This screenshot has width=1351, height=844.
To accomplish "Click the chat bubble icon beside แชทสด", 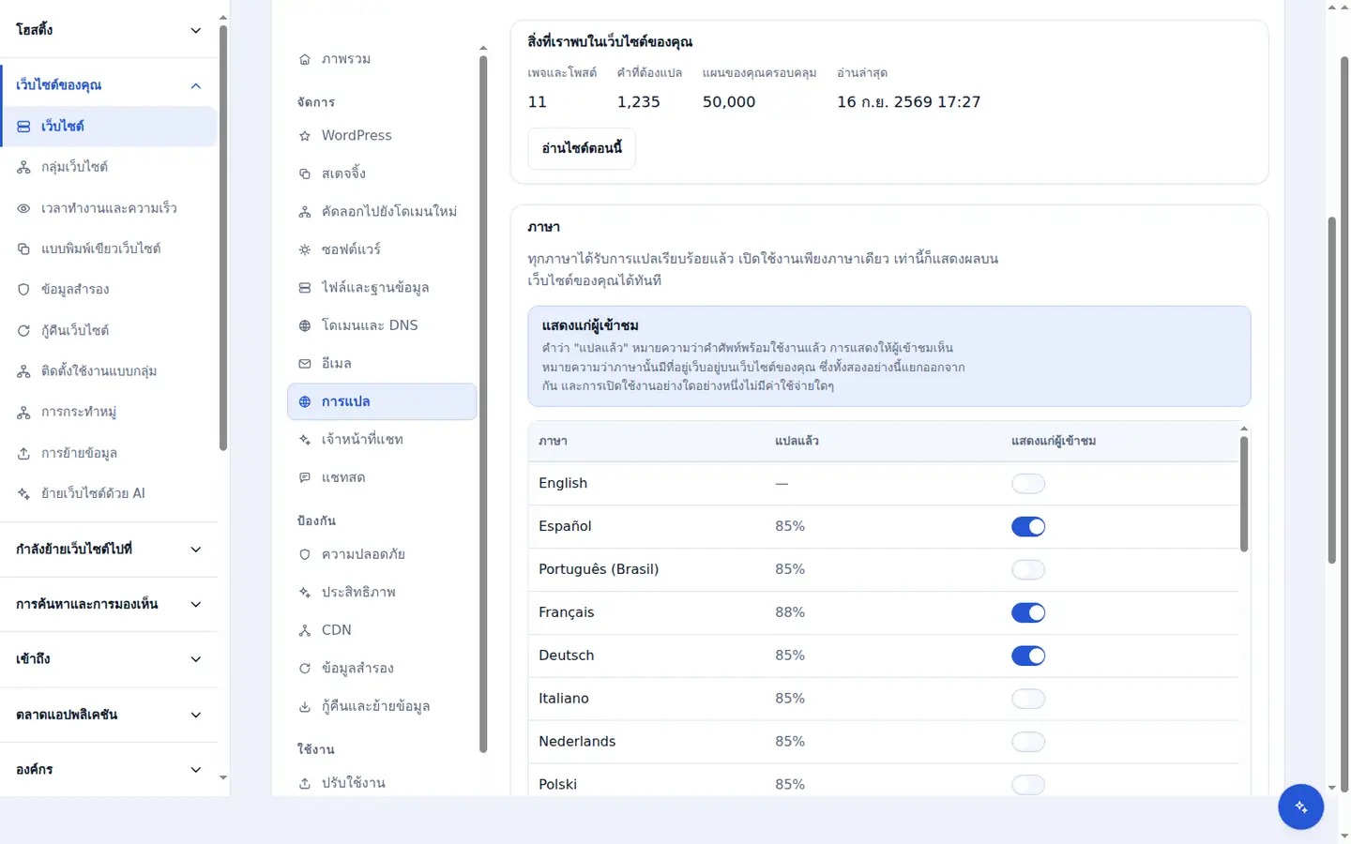I will coord(305,477).
